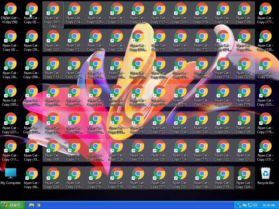The height and width of the screenshot is (209, 279).
Task: Select Nyan Cat Copy (230... icon
Action: point(138,68)
